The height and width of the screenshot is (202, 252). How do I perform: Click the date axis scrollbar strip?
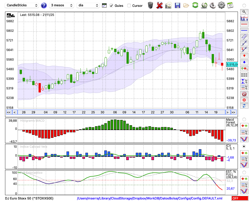121,112
